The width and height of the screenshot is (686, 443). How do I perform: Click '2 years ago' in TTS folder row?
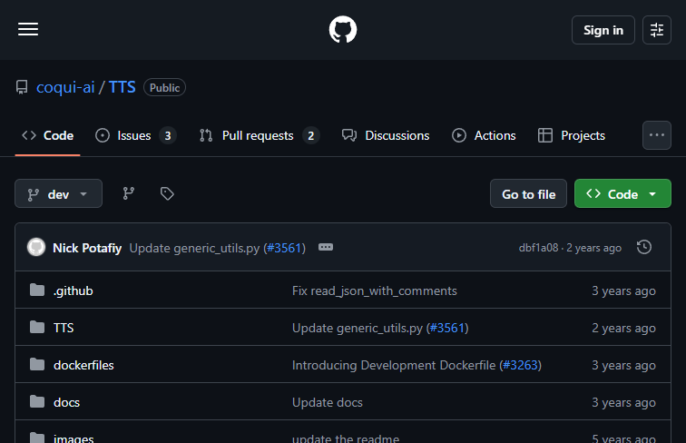[623, 329]
